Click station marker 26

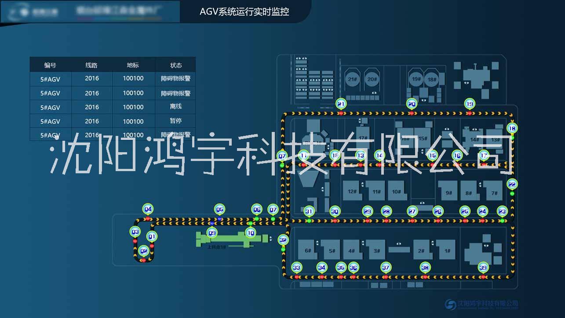pyautogui.click(x=437, y=211)
